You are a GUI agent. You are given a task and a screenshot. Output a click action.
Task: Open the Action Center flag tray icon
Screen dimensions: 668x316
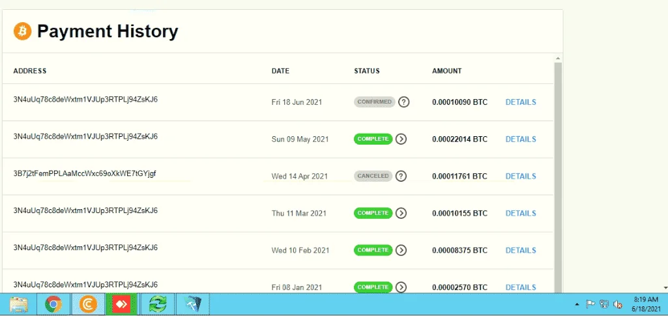click(590, 304)
